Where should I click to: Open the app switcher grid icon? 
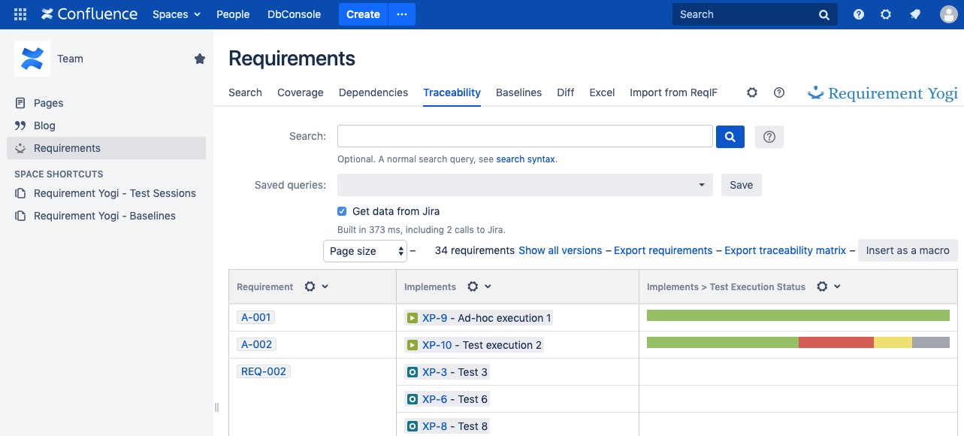[20, 14]
